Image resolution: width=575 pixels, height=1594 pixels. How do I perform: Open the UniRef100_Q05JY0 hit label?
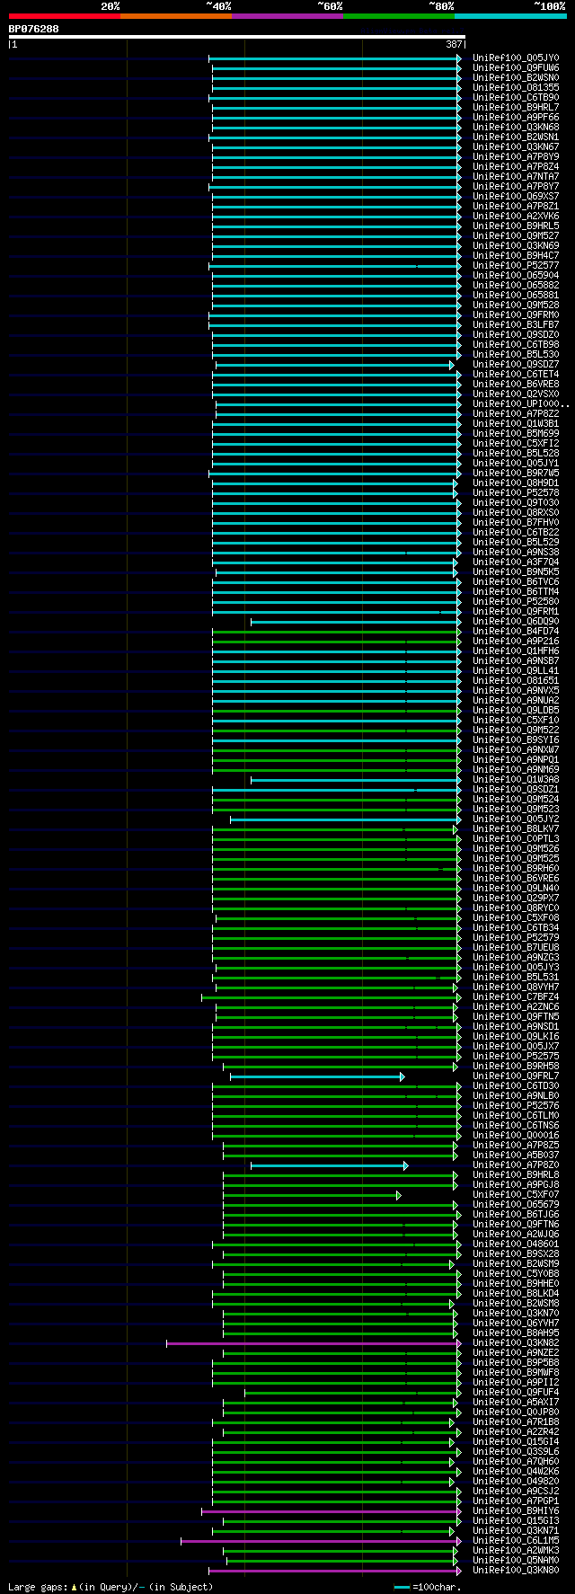click(516, 58)
